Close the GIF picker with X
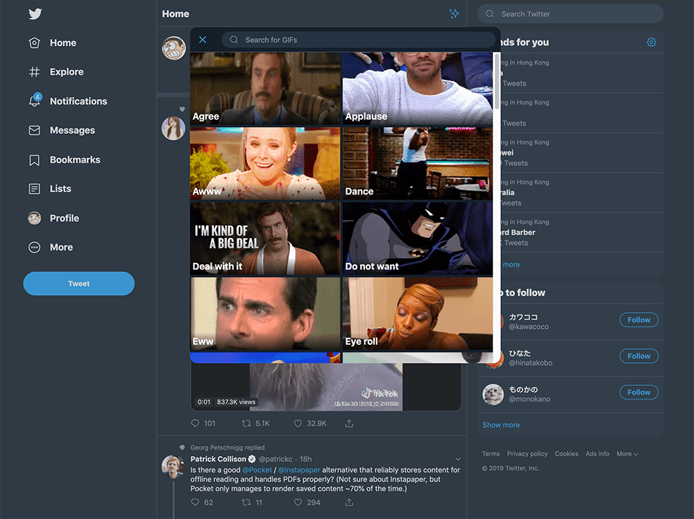This screenshot has height=519, width=694. coord(203,40)
